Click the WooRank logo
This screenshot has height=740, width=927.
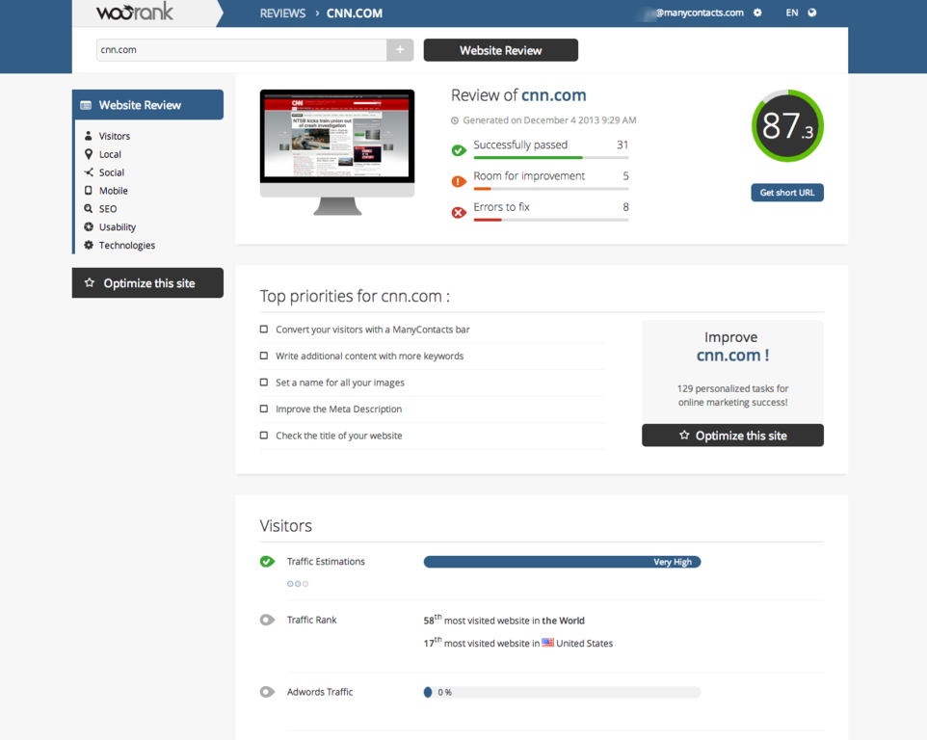click(135, 13)
